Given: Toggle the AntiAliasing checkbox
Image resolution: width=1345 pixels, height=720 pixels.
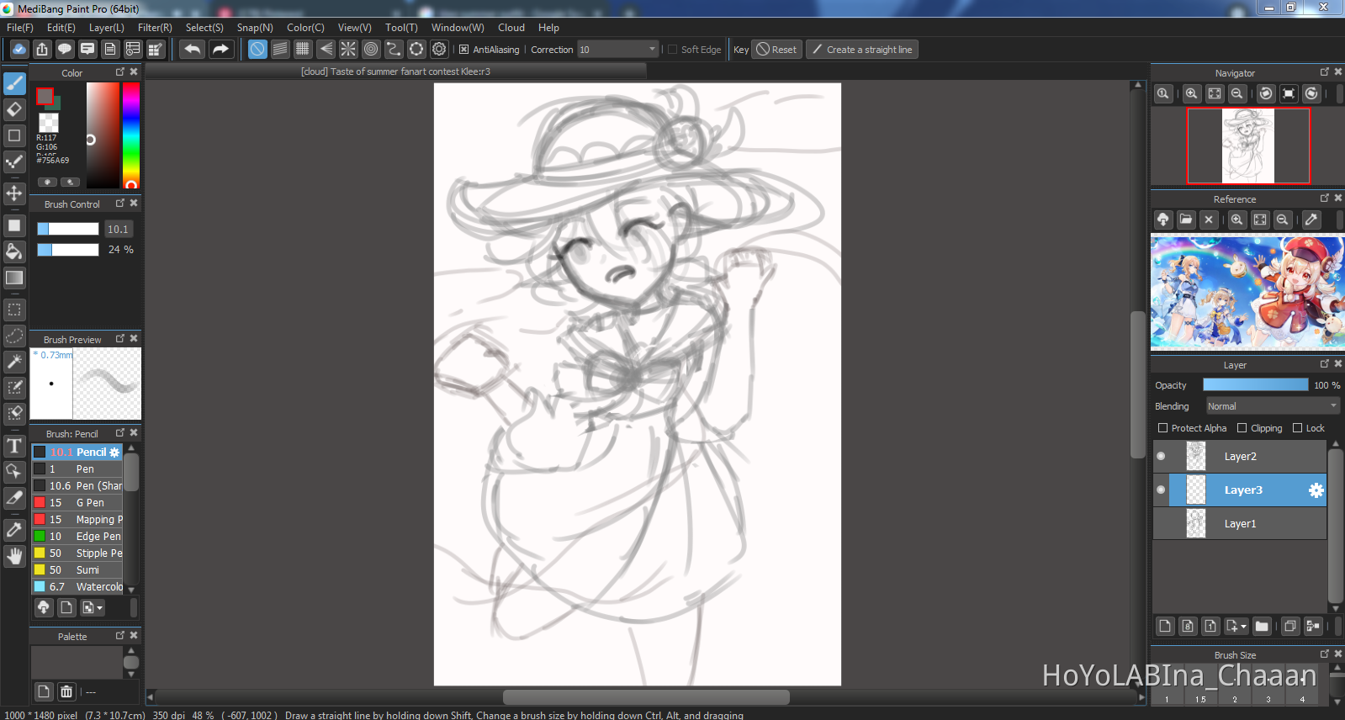Looking at the screenshot, I should tap(463, 50).
